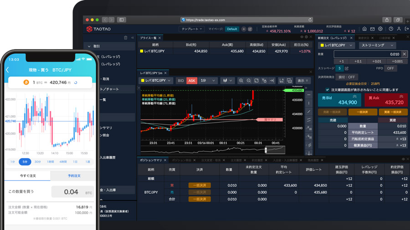
Task: Reload the browser page
Action: (310, 20)
